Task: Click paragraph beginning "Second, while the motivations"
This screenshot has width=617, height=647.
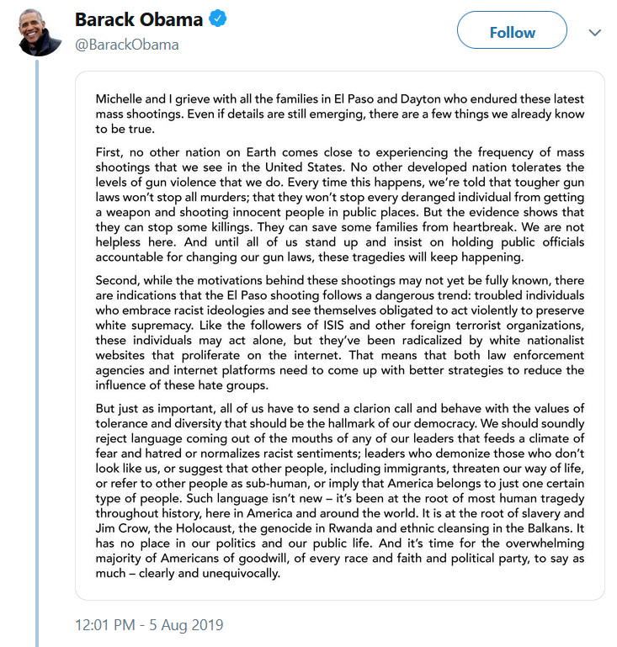Action: pyautogui.click(x=340, y=332)
